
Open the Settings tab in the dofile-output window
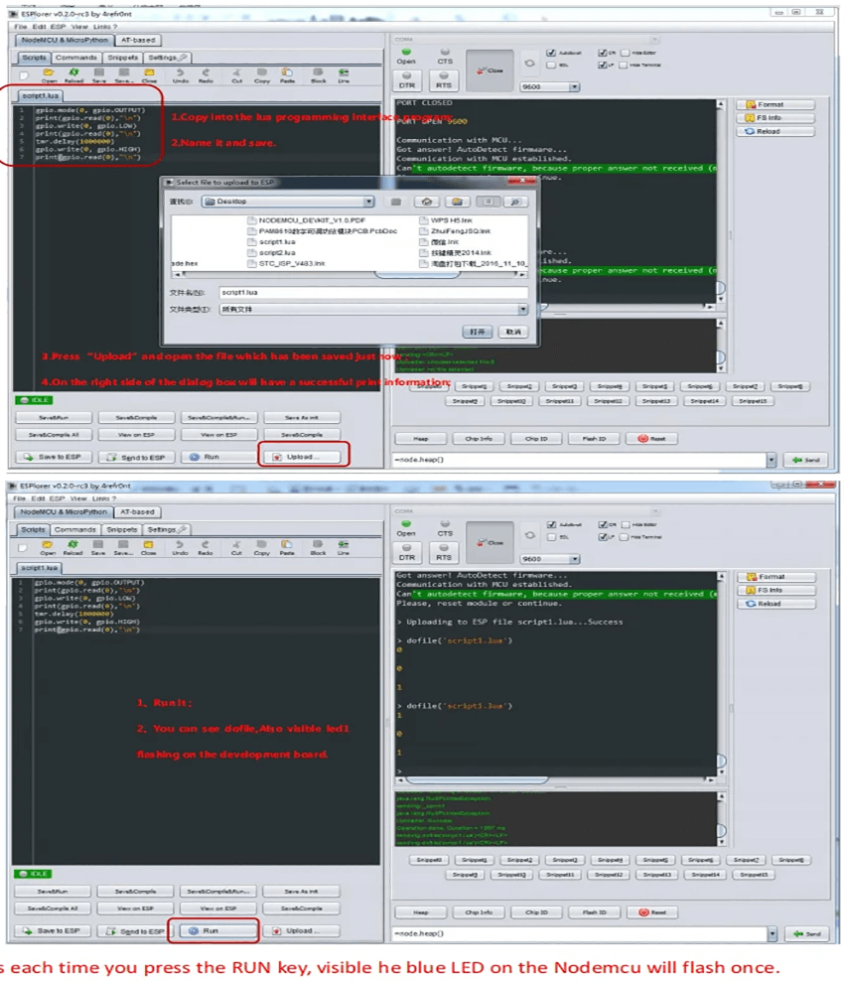[x=166, y=529]
